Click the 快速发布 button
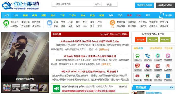The height and width of the screenshot is (94, 176). click(165, 40)
